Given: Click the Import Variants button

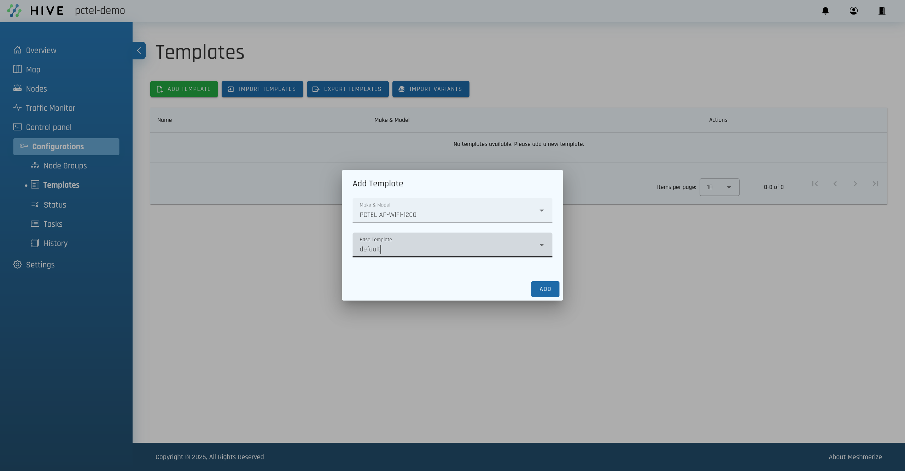Looking at the screenshot, I should point(431,89).
